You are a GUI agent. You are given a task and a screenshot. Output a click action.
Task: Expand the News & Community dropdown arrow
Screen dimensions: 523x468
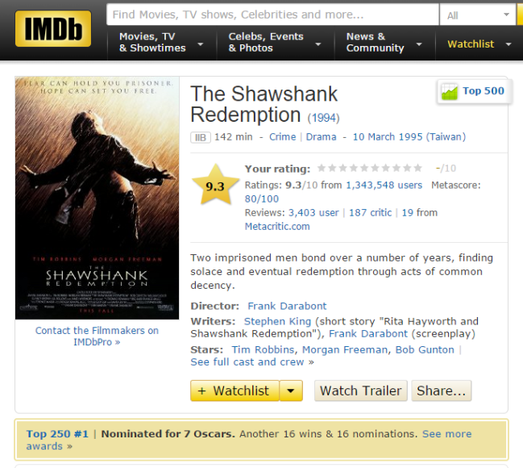pyautogui.click(x=419, y=44)
